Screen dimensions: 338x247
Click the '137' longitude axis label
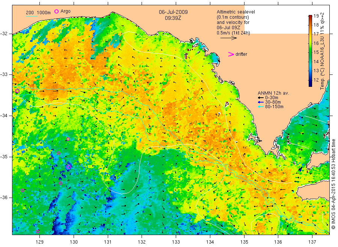click(x=312, y=242)
